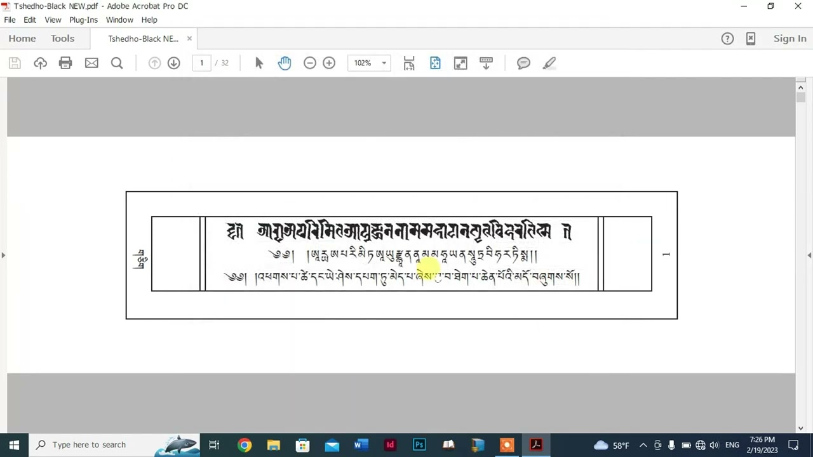Image resolution: width=813 pixels, height=457 pixels.
Task: Open File Explorer from taskbar
Action: coord(274,445)
